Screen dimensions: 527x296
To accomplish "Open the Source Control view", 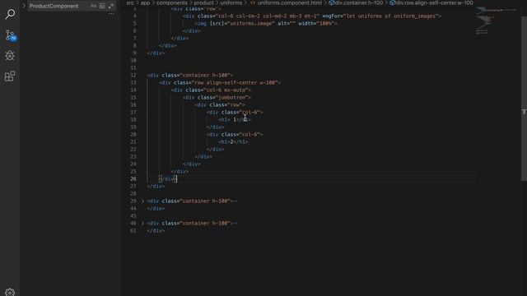I will (10, 35).
